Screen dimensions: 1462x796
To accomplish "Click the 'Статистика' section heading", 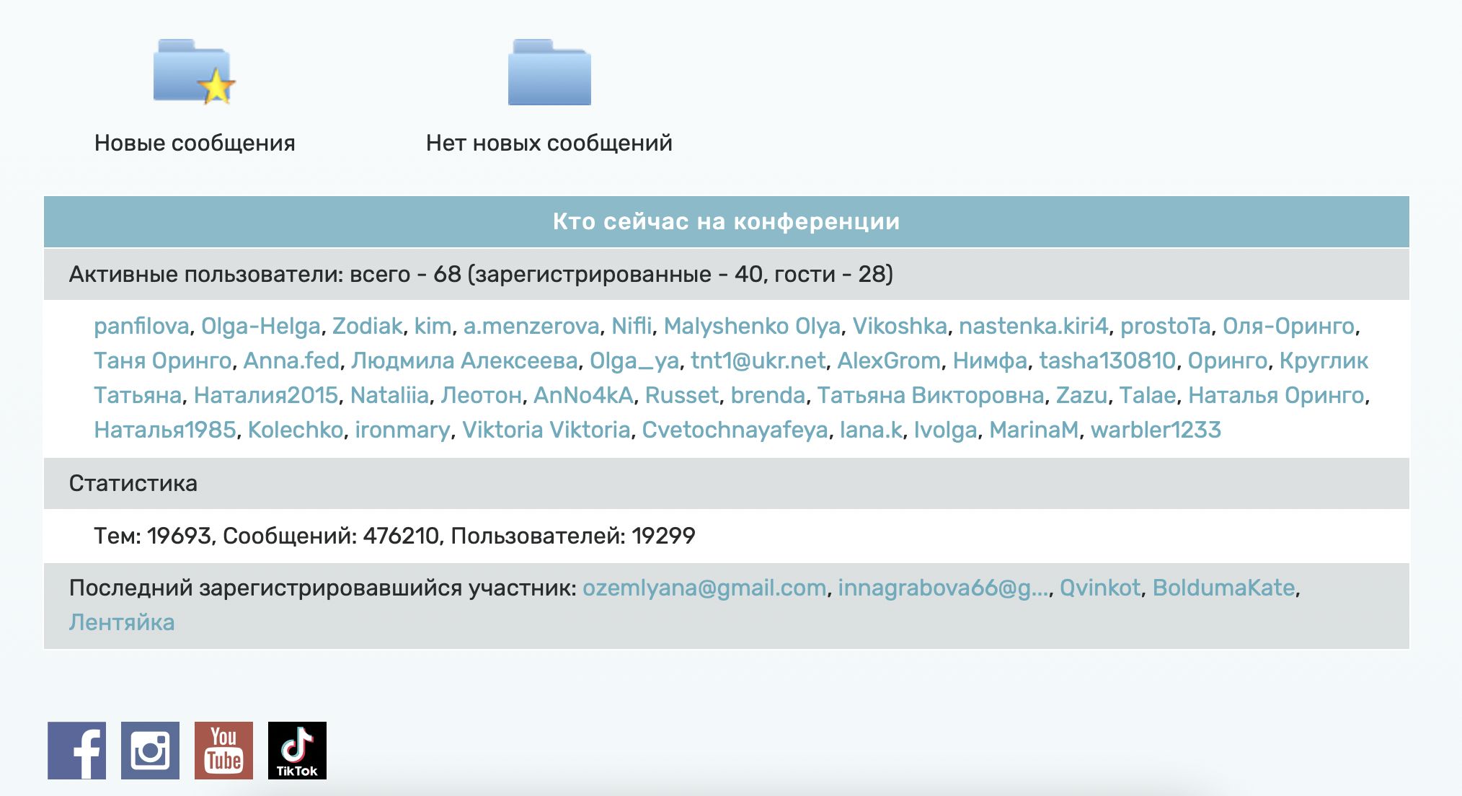I will tap(133, 483).
